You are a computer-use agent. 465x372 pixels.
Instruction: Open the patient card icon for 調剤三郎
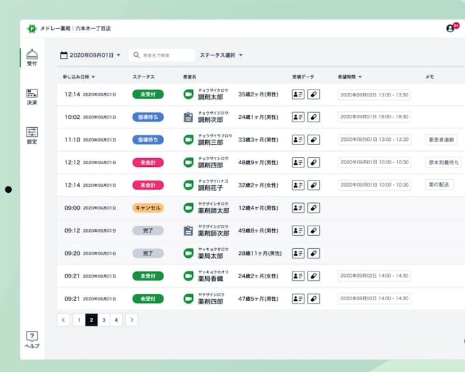[298, 139]
